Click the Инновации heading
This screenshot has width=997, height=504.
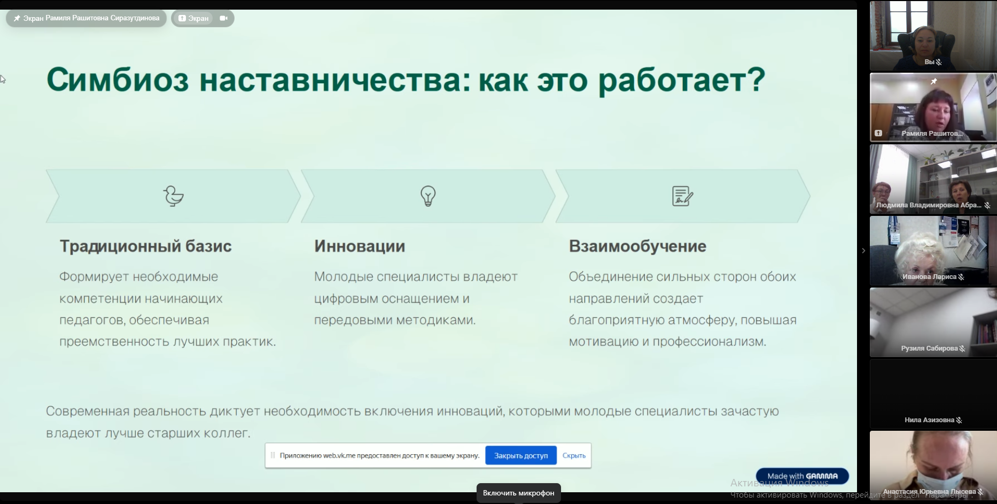click(360, 246)
